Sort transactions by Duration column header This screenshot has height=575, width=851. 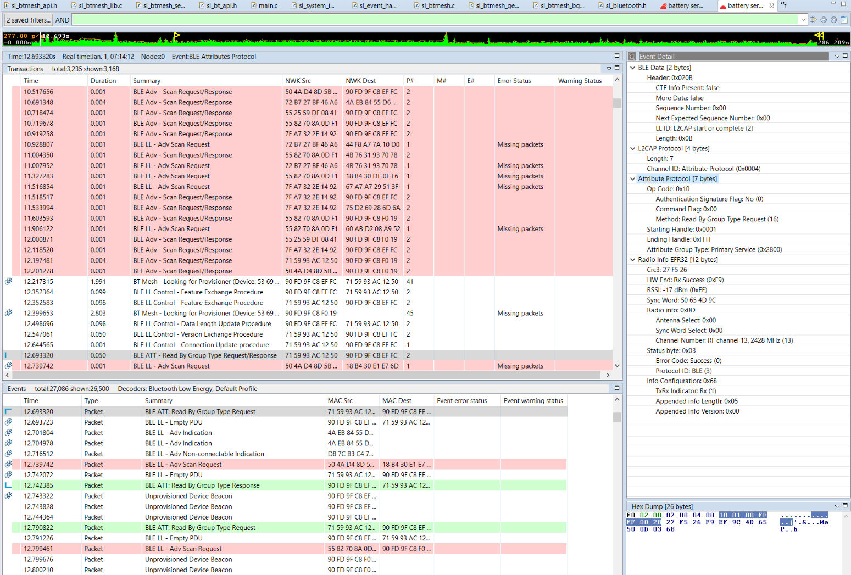point(103,81)
